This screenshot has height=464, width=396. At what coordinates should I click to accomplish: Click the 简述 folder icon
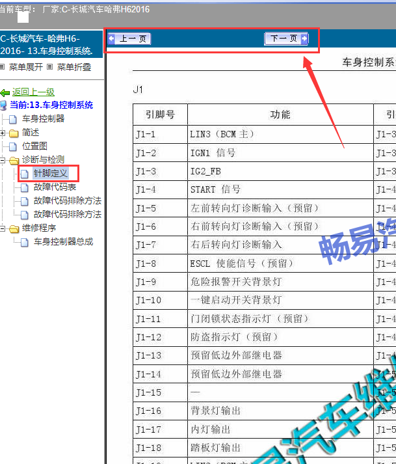click(x=14, y=133)
